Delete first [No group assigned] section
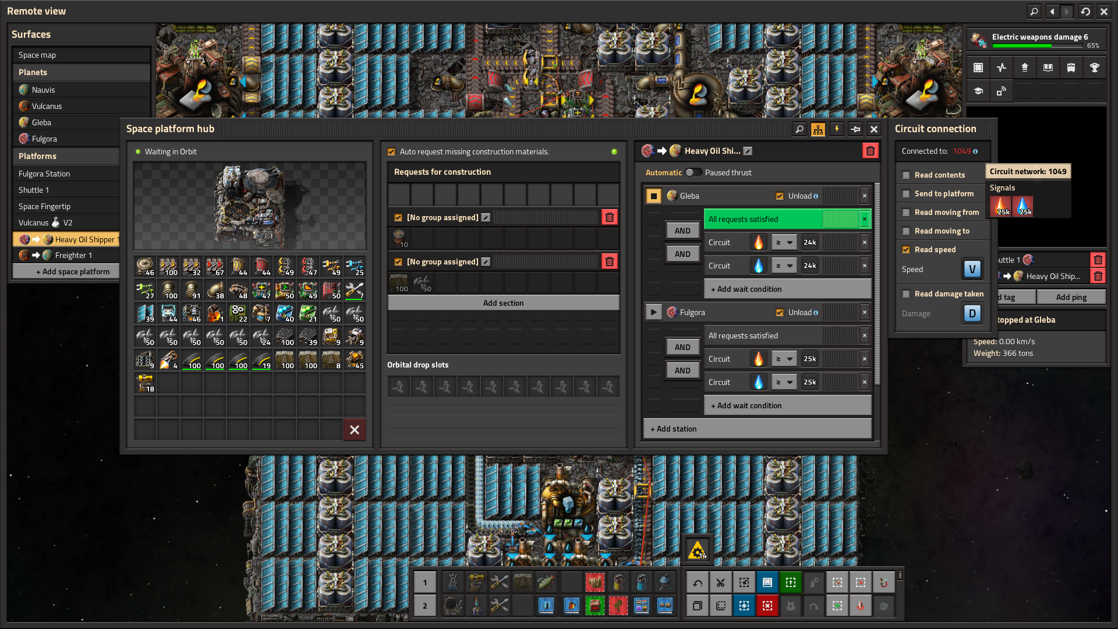 610,217
